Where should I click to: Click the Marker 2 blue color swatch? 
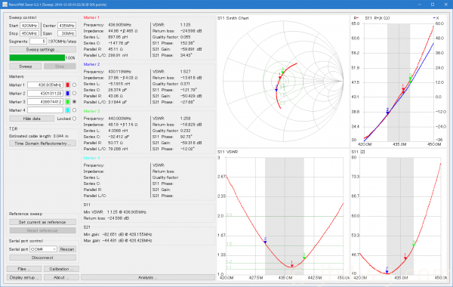coord(68,94)
